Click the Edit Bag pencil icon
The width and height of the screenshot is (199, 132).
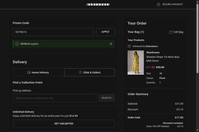[x=171, y=32]
